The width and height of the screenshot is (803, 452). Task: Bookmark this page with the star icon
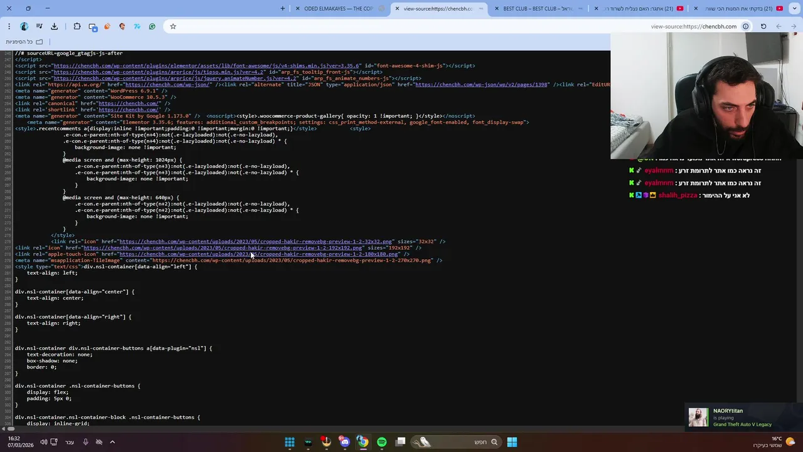173,26
